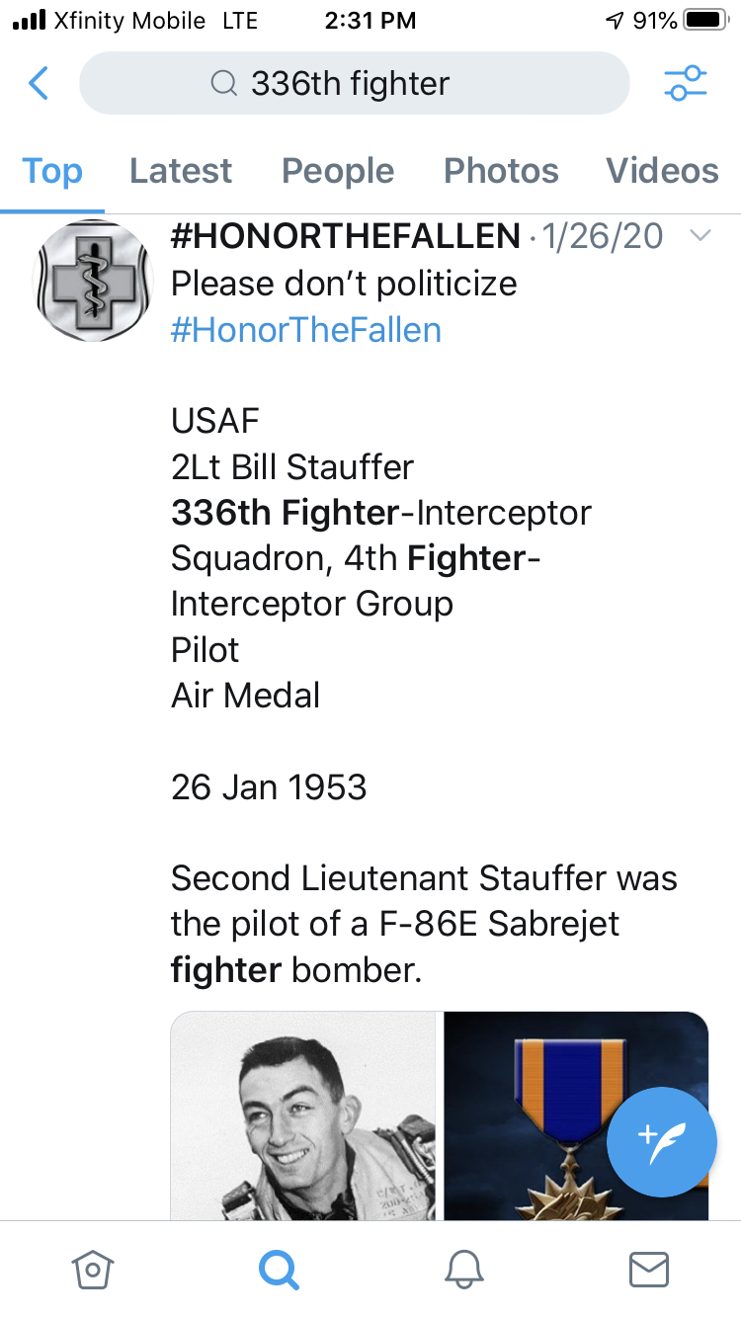Edit the 336th fighter search field
This screenshot has width=741, height=1318.
pos(354,84)
